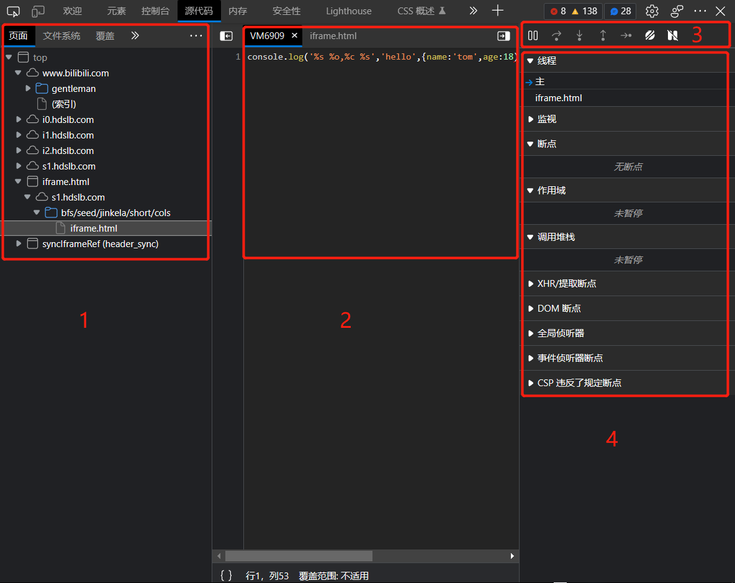The image size is (735, 583).
Task: Switch to the 欢迎 tab
Action: tap(72, 11)
